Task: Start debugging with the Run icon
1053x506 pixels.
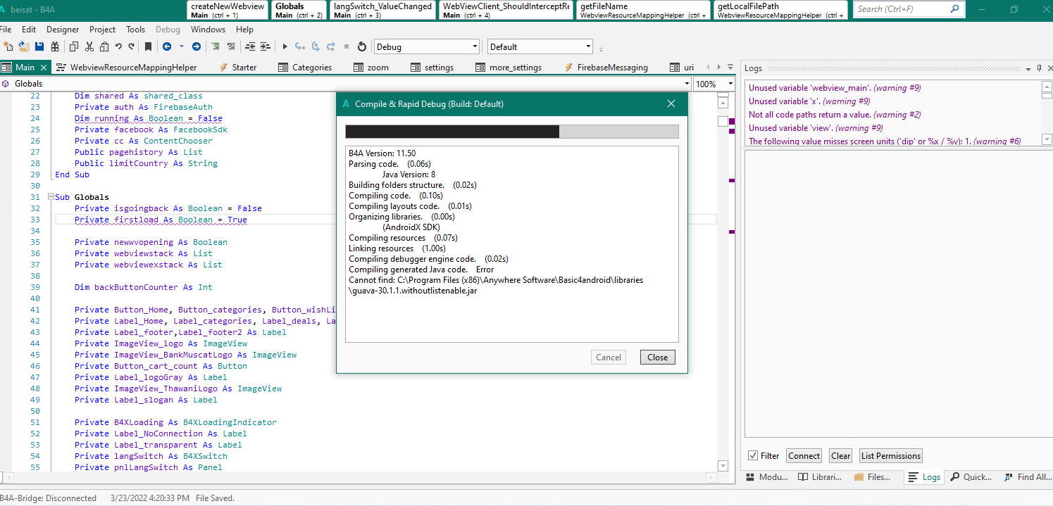Action: click(285, 46)
